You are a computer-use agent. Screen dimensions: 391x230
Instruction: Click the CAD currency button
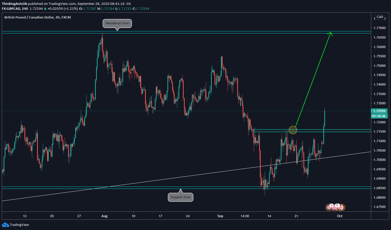(x=380, y=17)
